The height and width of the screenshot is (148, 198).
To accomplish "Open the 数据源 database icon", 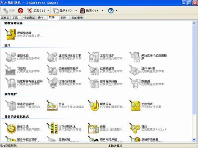I will point(135,83).
